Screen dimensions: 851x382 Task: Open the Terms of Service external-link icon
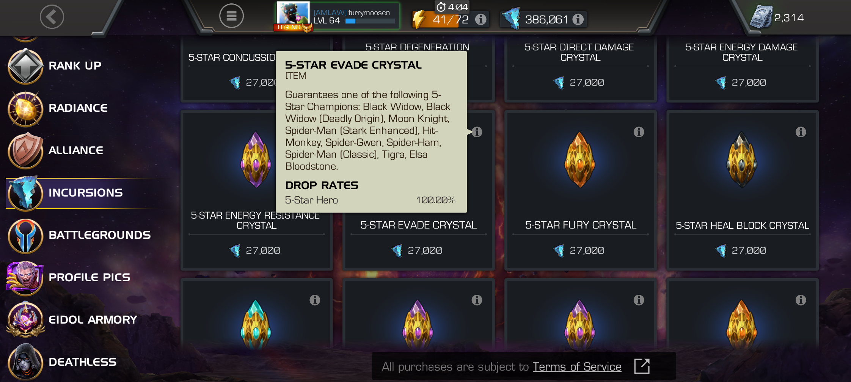click(642, 366)
